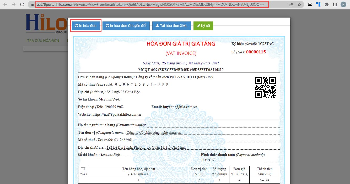The width and height of the screenshot is (350, 184).
Task: Reload the invoice page
Action: [x=22, y=4]
